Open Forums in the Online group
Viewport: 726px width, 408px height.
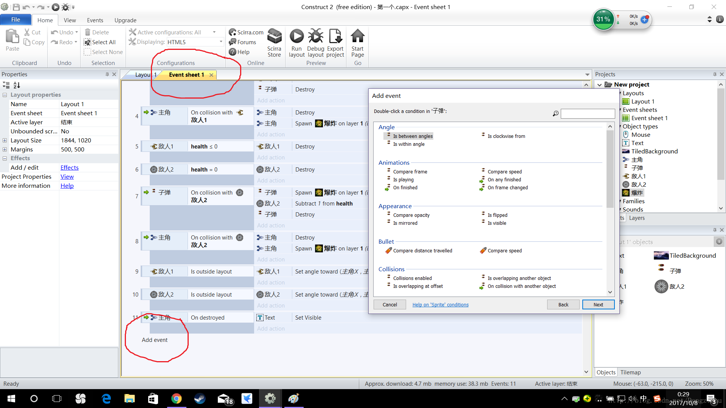point(242,42)
